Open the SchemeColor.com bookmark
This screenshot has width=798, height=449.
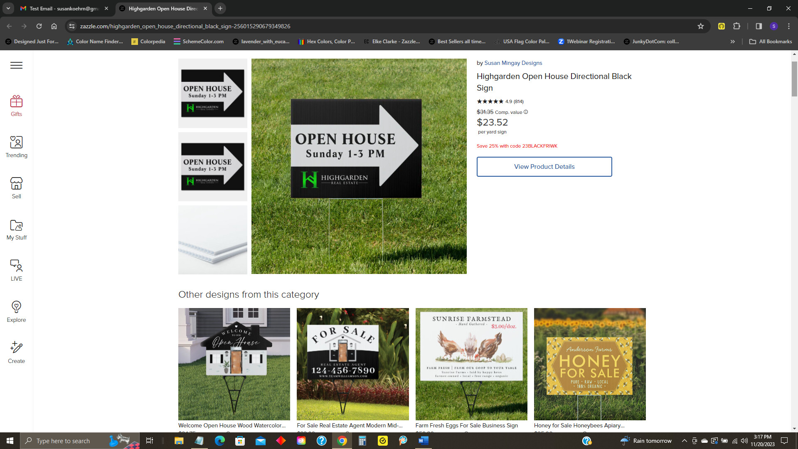click(199, 42)
